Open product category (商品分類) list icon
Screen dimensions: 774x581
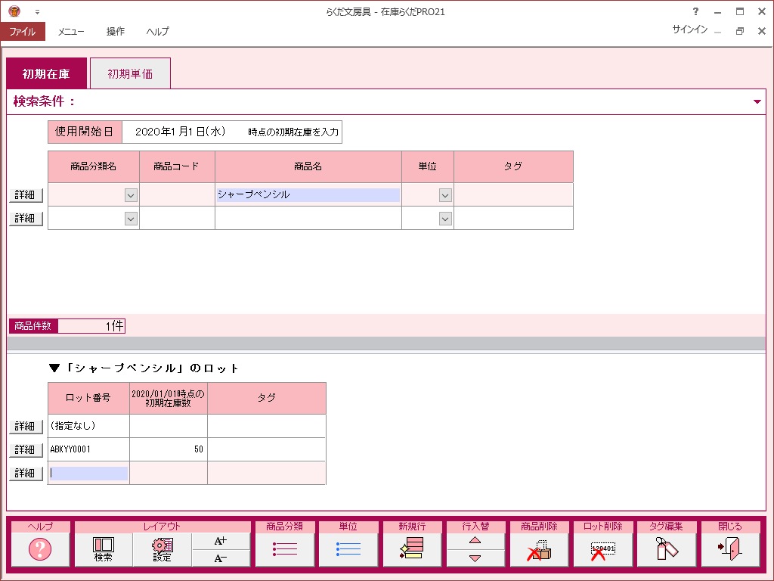click(x=285, y=550)
